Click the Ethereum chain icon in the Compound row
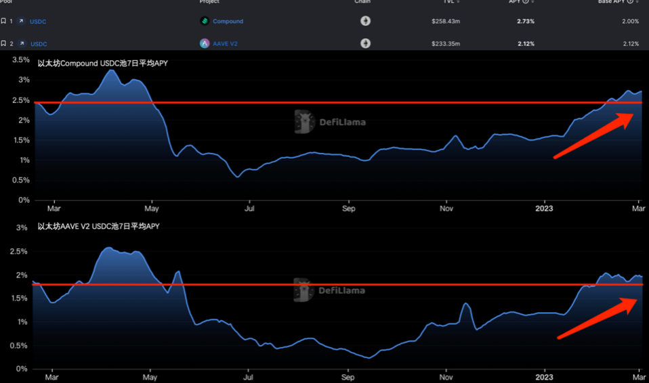This screenshot has width=649, height=383. pyautogui.click(x=365, y=21)
